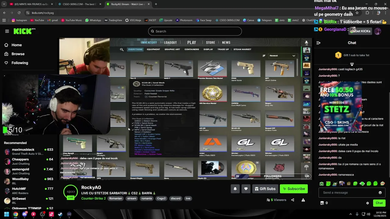Click the Gift Subs button
Screen dimensions: 390x219
point(265,189)
